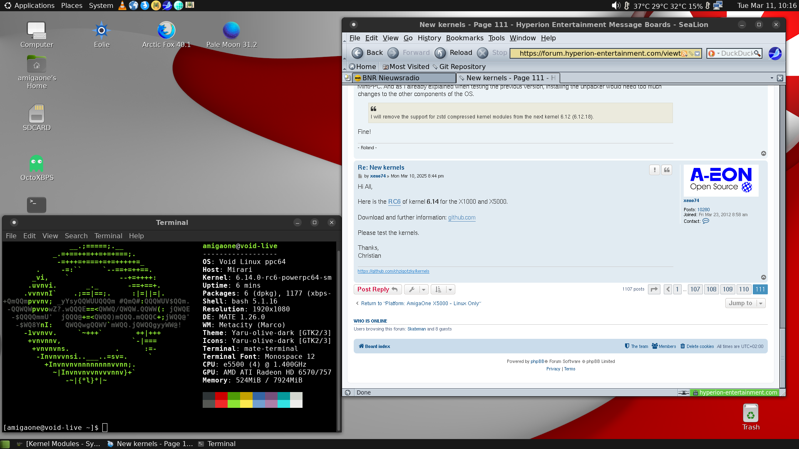Open the Tools menu in SeaLion
The height and width of the screenshot is (449, 799).
pyautogui.click(x=496, y=38)
